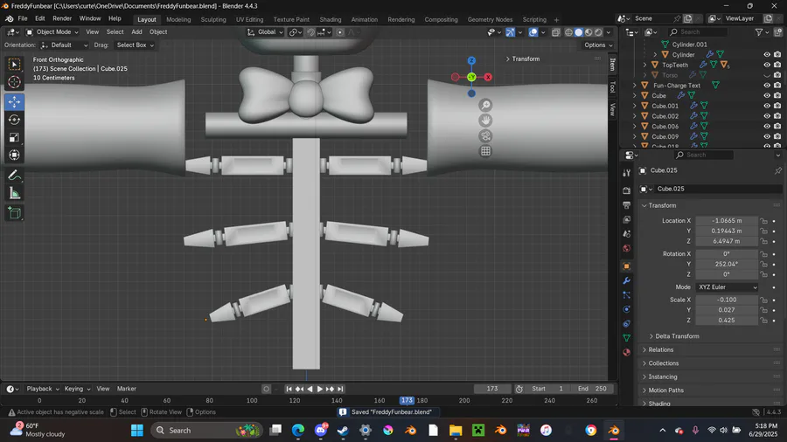Expand the Relations panel
This screenshot has width=787, height=442.
click(660, 349)
